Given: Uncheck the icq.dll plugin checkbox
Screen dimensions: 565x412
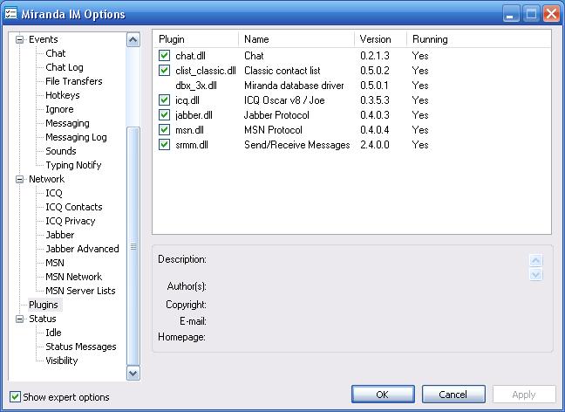Looking at the screenshot, I should point(164,100).
